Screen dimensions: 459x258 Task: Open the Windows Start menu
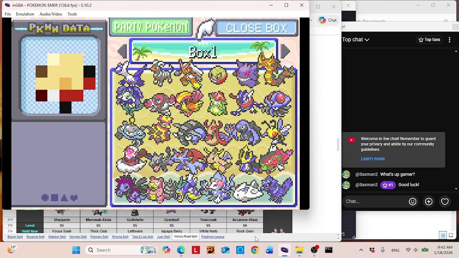76,250
